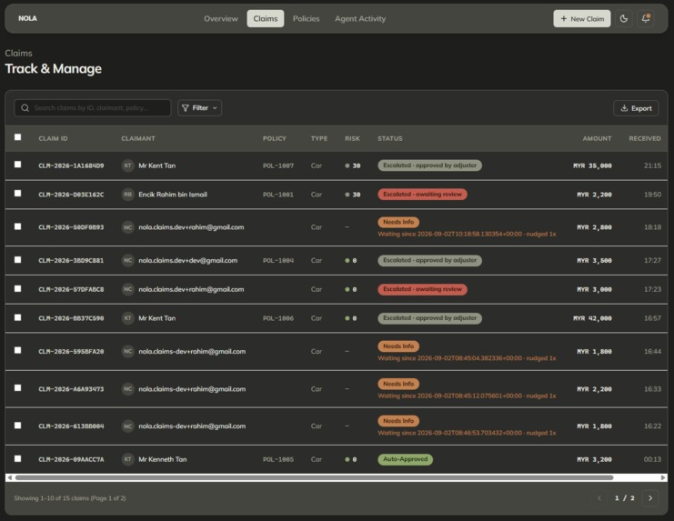Select checkbox for claim CLM-2026-595BFA28
The image size is (674, 521).
(17, 350)
